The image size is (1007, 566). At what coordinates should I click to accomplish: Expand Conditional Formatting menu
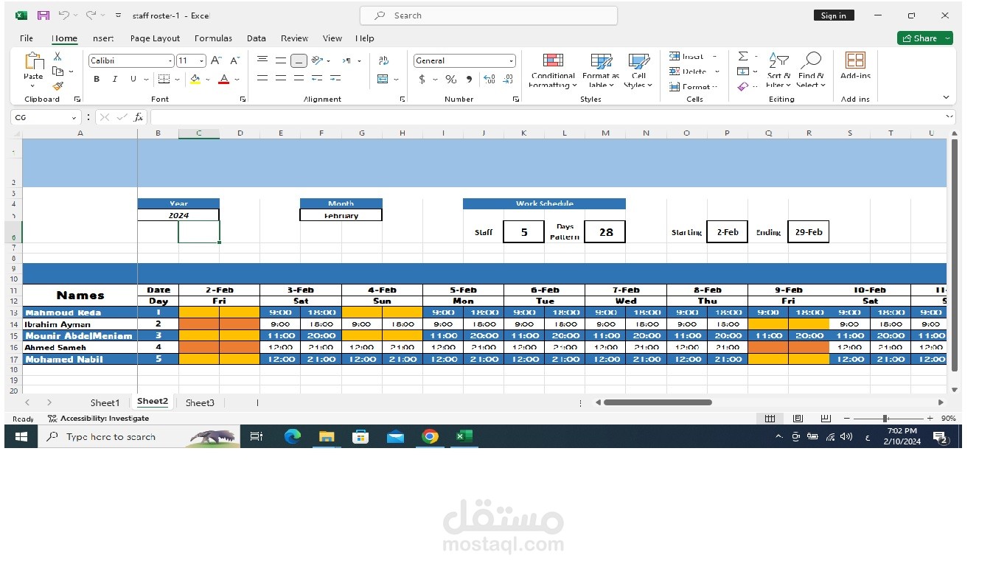point(553,70)
